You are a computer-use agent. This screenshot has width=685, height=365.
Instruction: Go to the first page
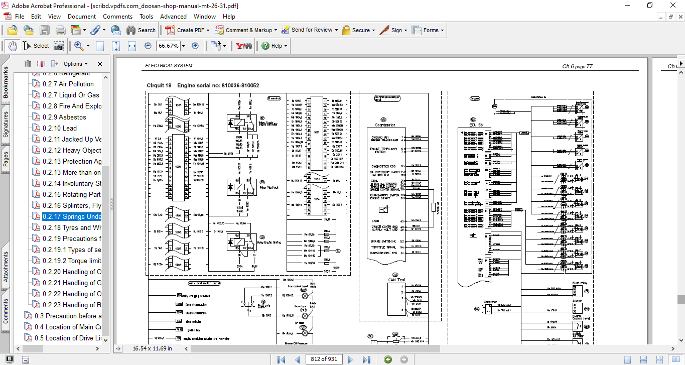click(x=281, y=359)
